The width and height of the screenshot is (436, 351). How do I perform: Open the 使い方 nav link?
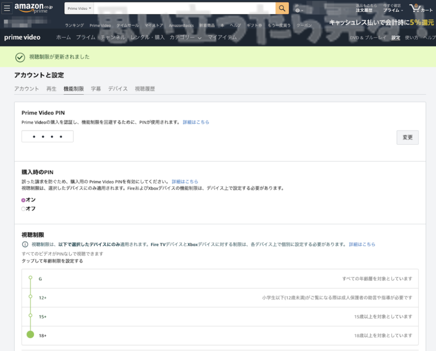411,38
